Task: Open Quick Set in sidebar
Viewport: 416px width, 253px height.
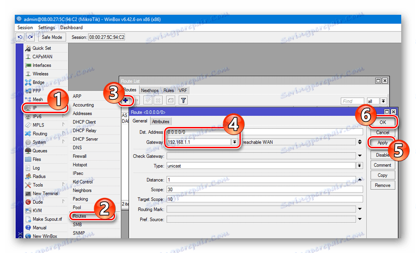Action: pyautogui.click(x=46, y=48)
